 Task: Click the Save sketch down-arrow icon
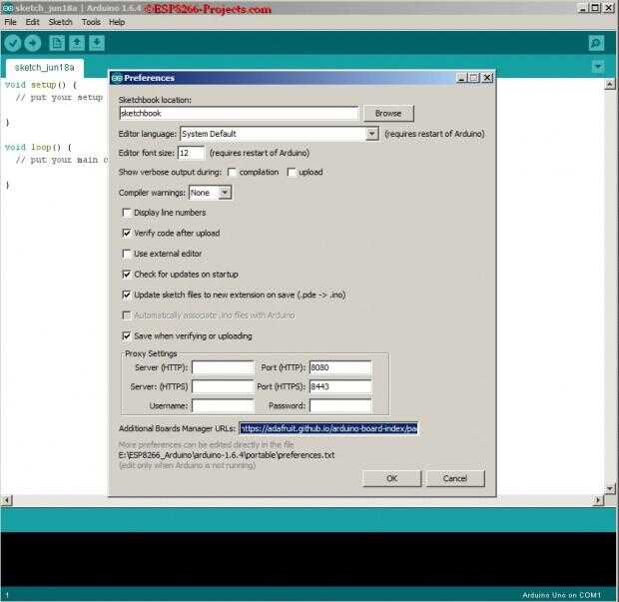(97, 43)
